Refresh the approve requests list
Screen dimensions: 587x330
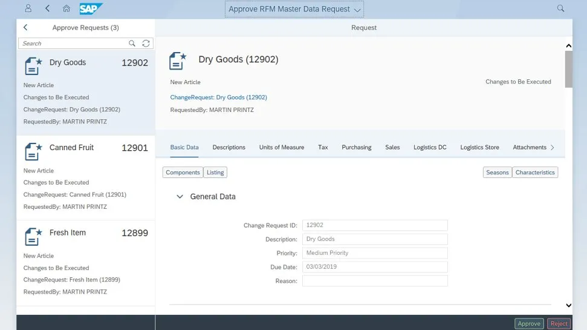146,44
